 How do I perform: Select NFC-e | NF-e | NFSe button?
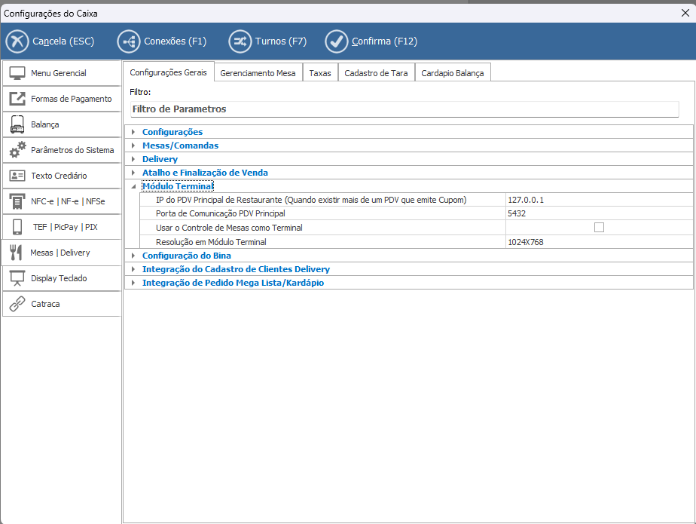[61, 201]
